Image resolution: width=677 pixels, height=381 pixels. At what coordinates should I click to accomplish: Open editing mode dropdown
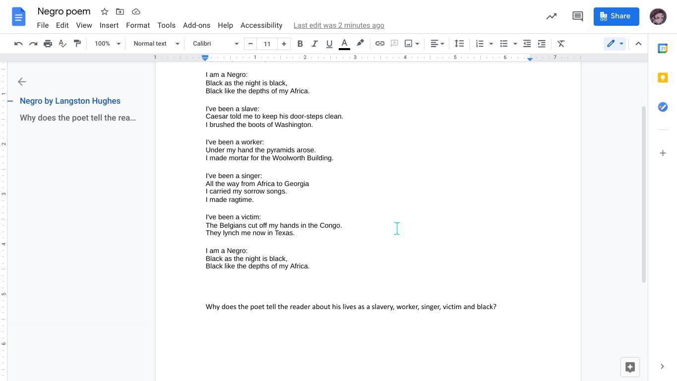(x=615, y=44)
